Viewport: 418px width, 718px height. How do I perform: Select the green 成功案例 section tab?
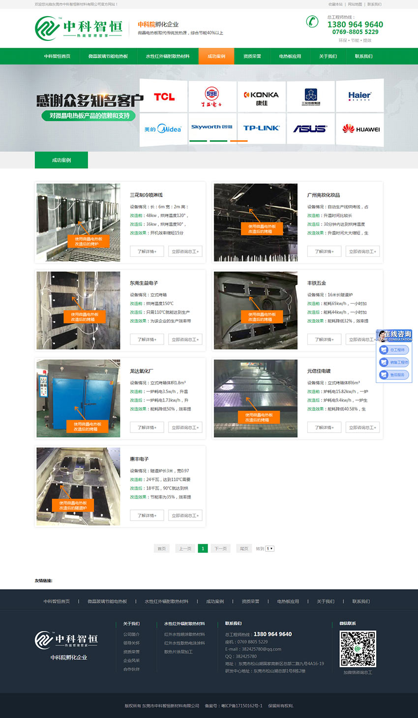[61, 160]
